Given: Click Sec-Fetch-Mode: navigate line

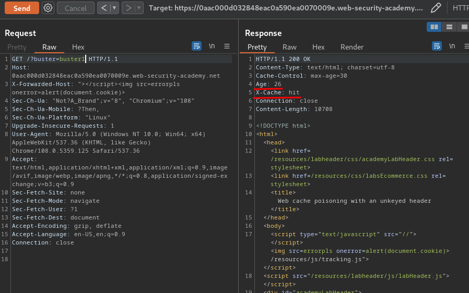Looking at the screenshot, I should (56, 201).
